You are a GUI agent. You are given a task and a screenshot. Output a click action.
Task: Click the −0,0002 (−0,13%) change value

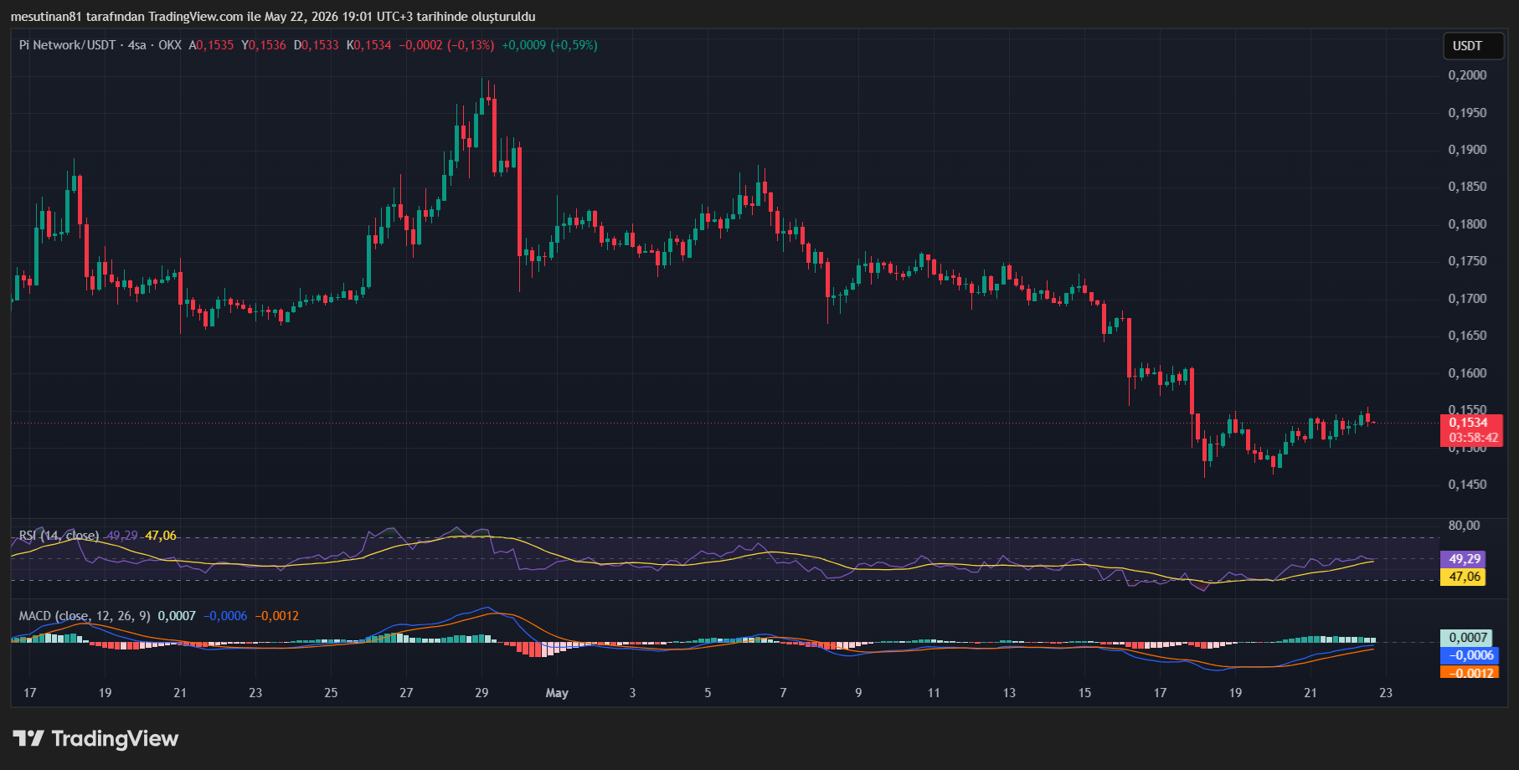click(x=446, y=45)
